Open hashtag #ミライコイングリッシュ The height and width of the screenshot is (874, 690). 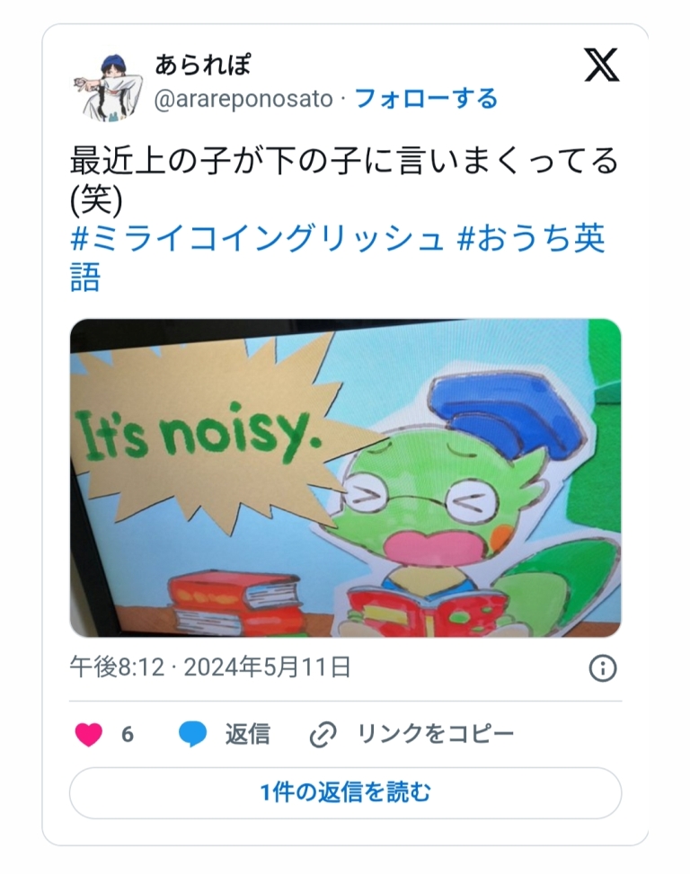[x=257, y=238]
